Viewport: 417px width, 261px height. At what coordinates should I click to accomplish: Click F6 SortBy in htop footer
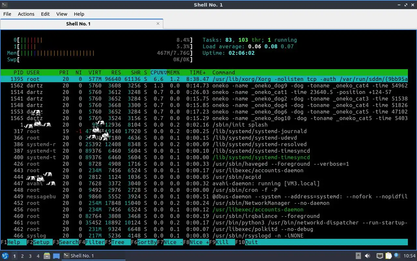(x=144, y=242)
